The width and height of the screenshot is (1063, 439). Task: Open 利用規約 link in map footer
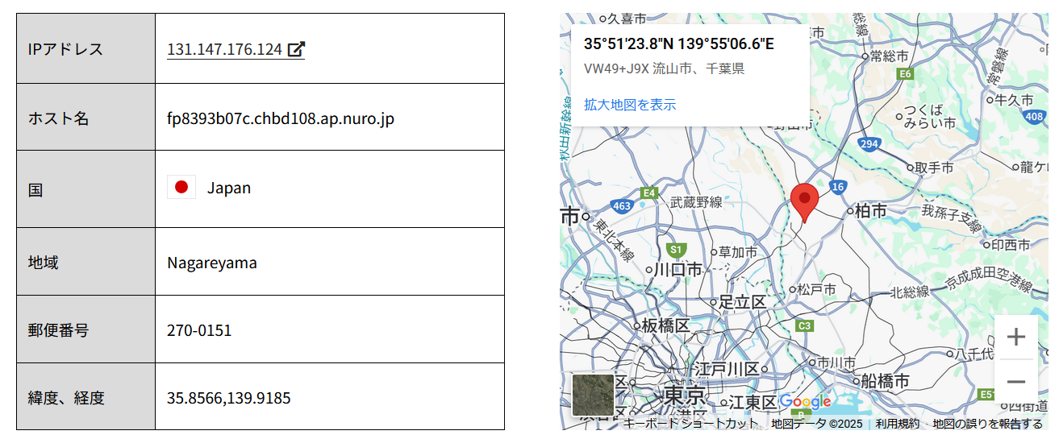(x=897, y=424)
